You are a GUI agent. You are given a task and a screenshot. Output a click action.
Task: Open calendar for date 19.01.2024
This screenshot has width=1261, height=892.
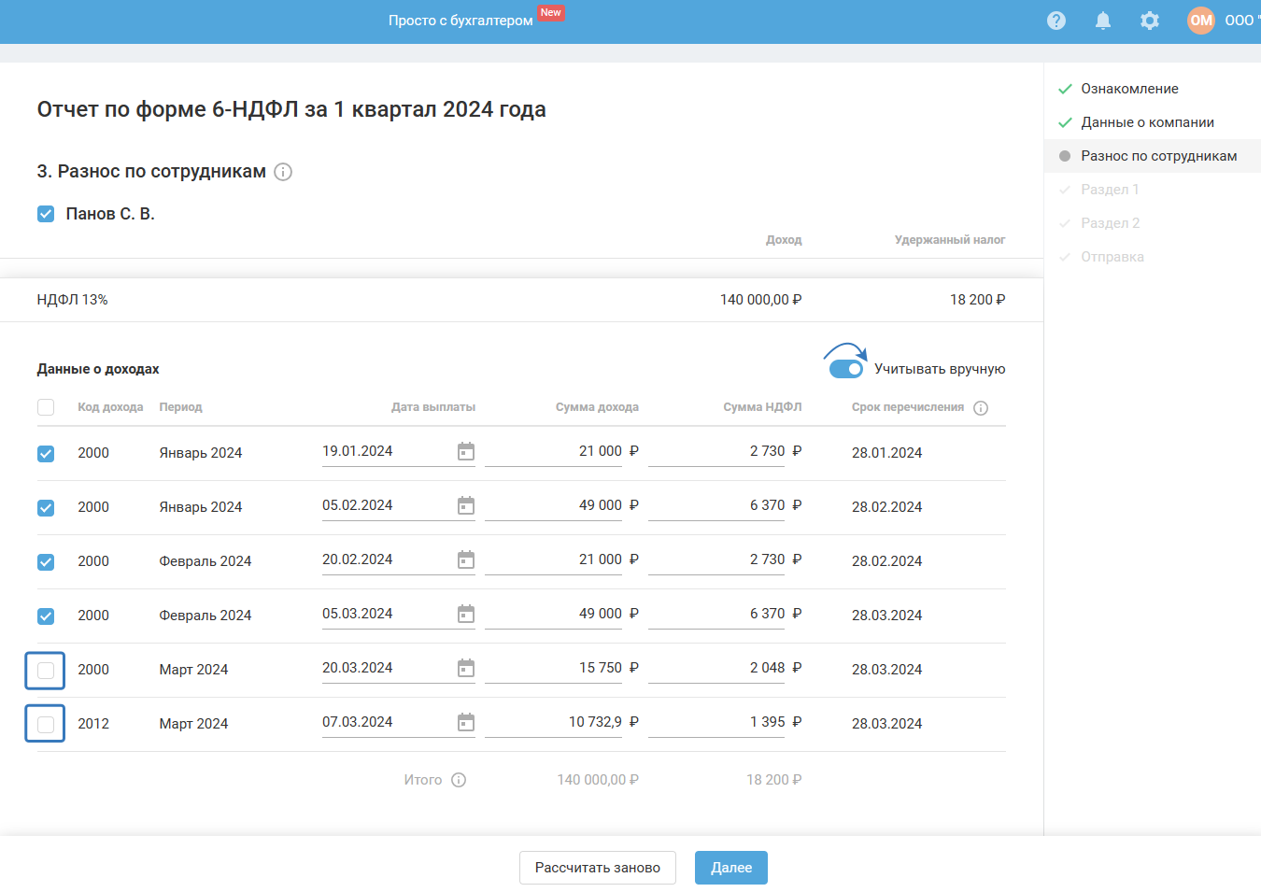click(x=466, y=452)
